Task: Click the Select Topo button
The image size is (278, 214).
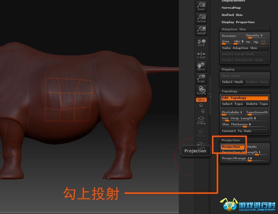Action: pyautogui.click(x=232, y=104)
